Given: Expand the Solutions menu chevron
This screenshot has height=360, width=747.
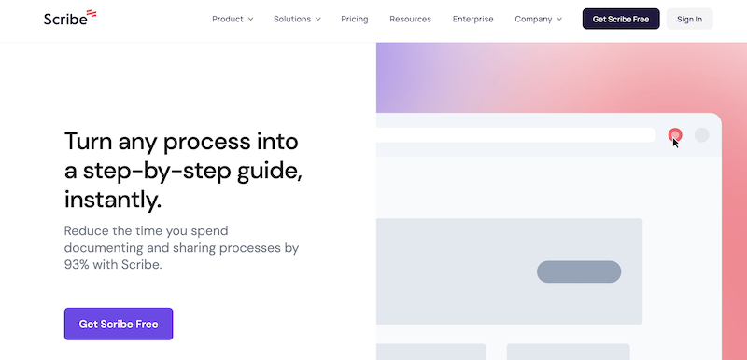Looking at the screenshot, I should (x=318, y=19).
